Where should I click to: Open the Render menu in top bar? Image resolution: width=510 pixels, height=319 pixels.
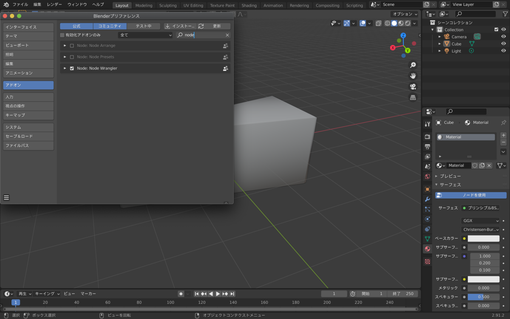[x=54, y=5]
